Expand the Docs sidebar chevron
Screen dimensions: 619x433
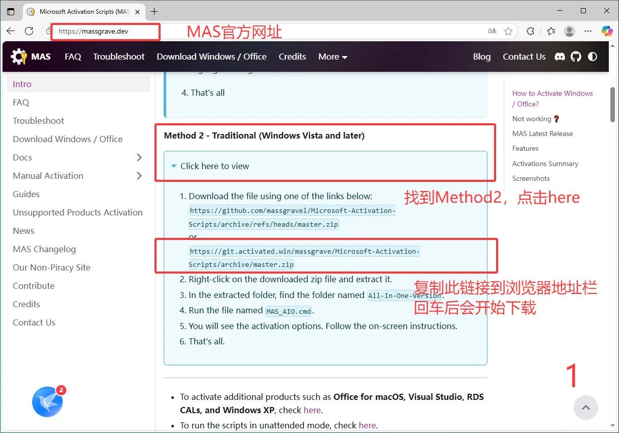(139, 157)
